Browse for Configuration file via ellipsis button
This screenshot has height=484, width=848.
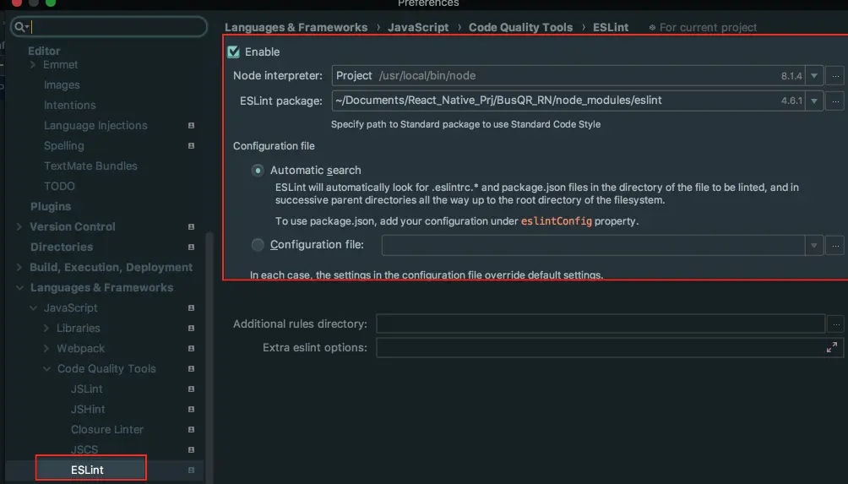(x=835, y=246)
